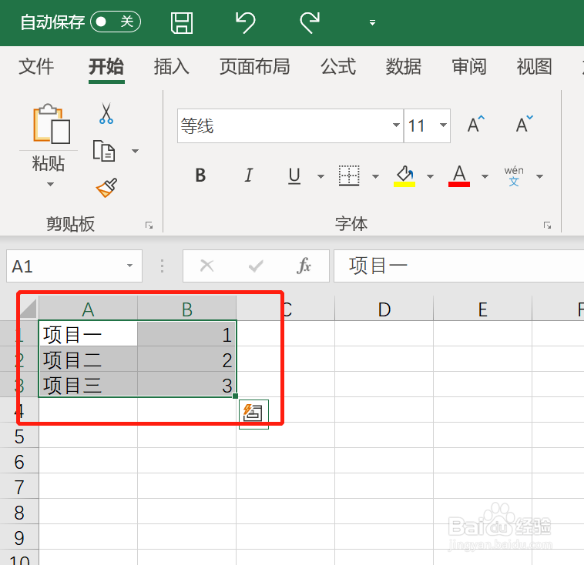
Task: Open the 插入 tab
Action: (x=171, y=67)
